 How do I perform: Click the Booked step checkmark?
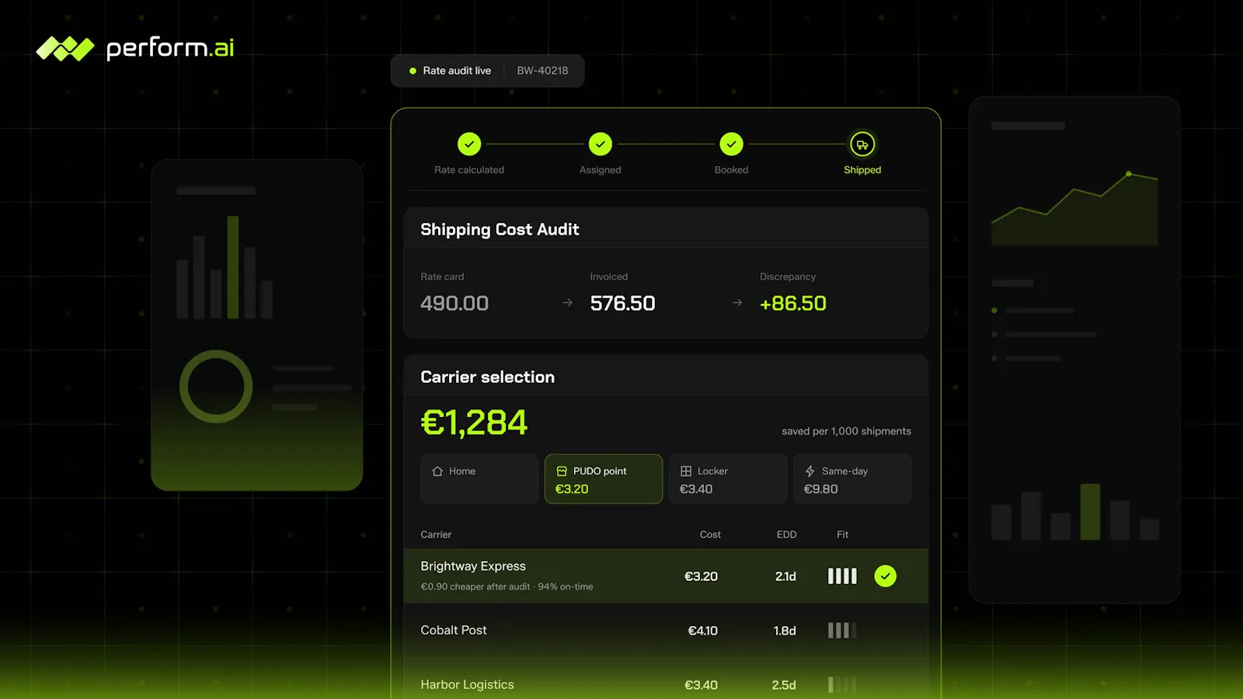point(732,144)
